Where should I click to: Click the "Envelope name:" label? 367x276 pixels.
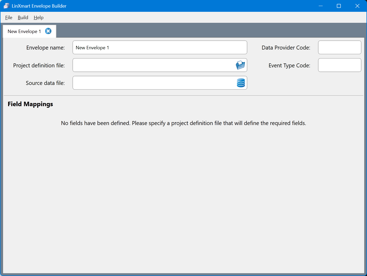(x=45, y=48)
